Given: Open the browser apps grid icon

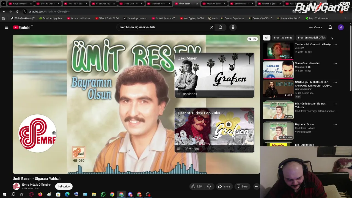Looking at the screenshot, I should tap(4, 18).
